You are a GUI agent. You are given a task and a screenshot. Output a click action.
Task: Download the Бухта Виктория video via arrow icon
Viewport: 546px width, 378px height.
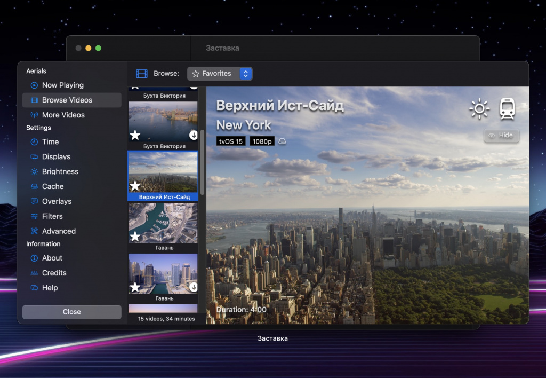tap(193, 135)
